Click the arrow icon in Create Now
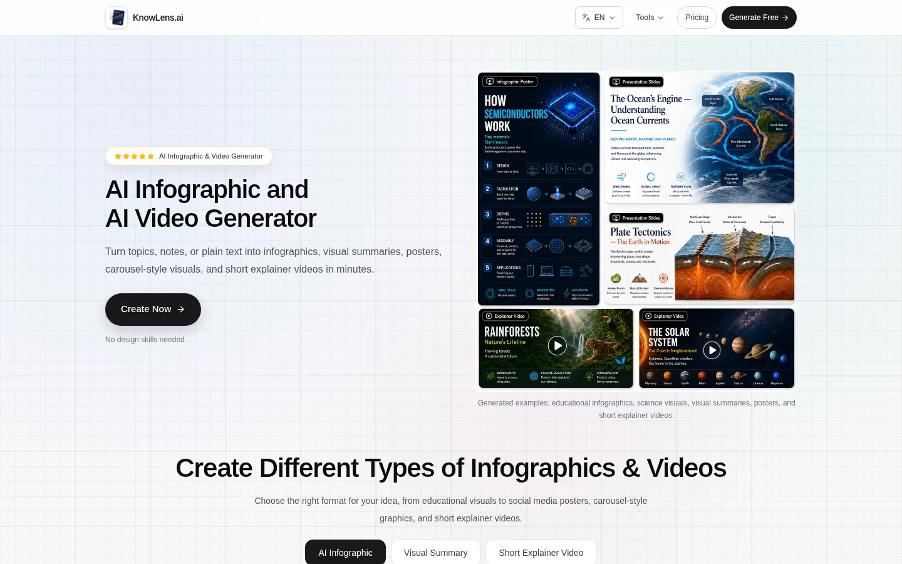Image resolution: width=902 pixels, height=564 pixels. point(181,309)
